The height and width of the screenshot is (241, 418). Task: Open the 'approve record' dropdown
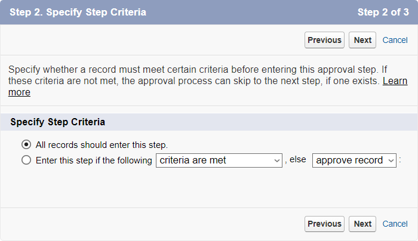point(354,160)
